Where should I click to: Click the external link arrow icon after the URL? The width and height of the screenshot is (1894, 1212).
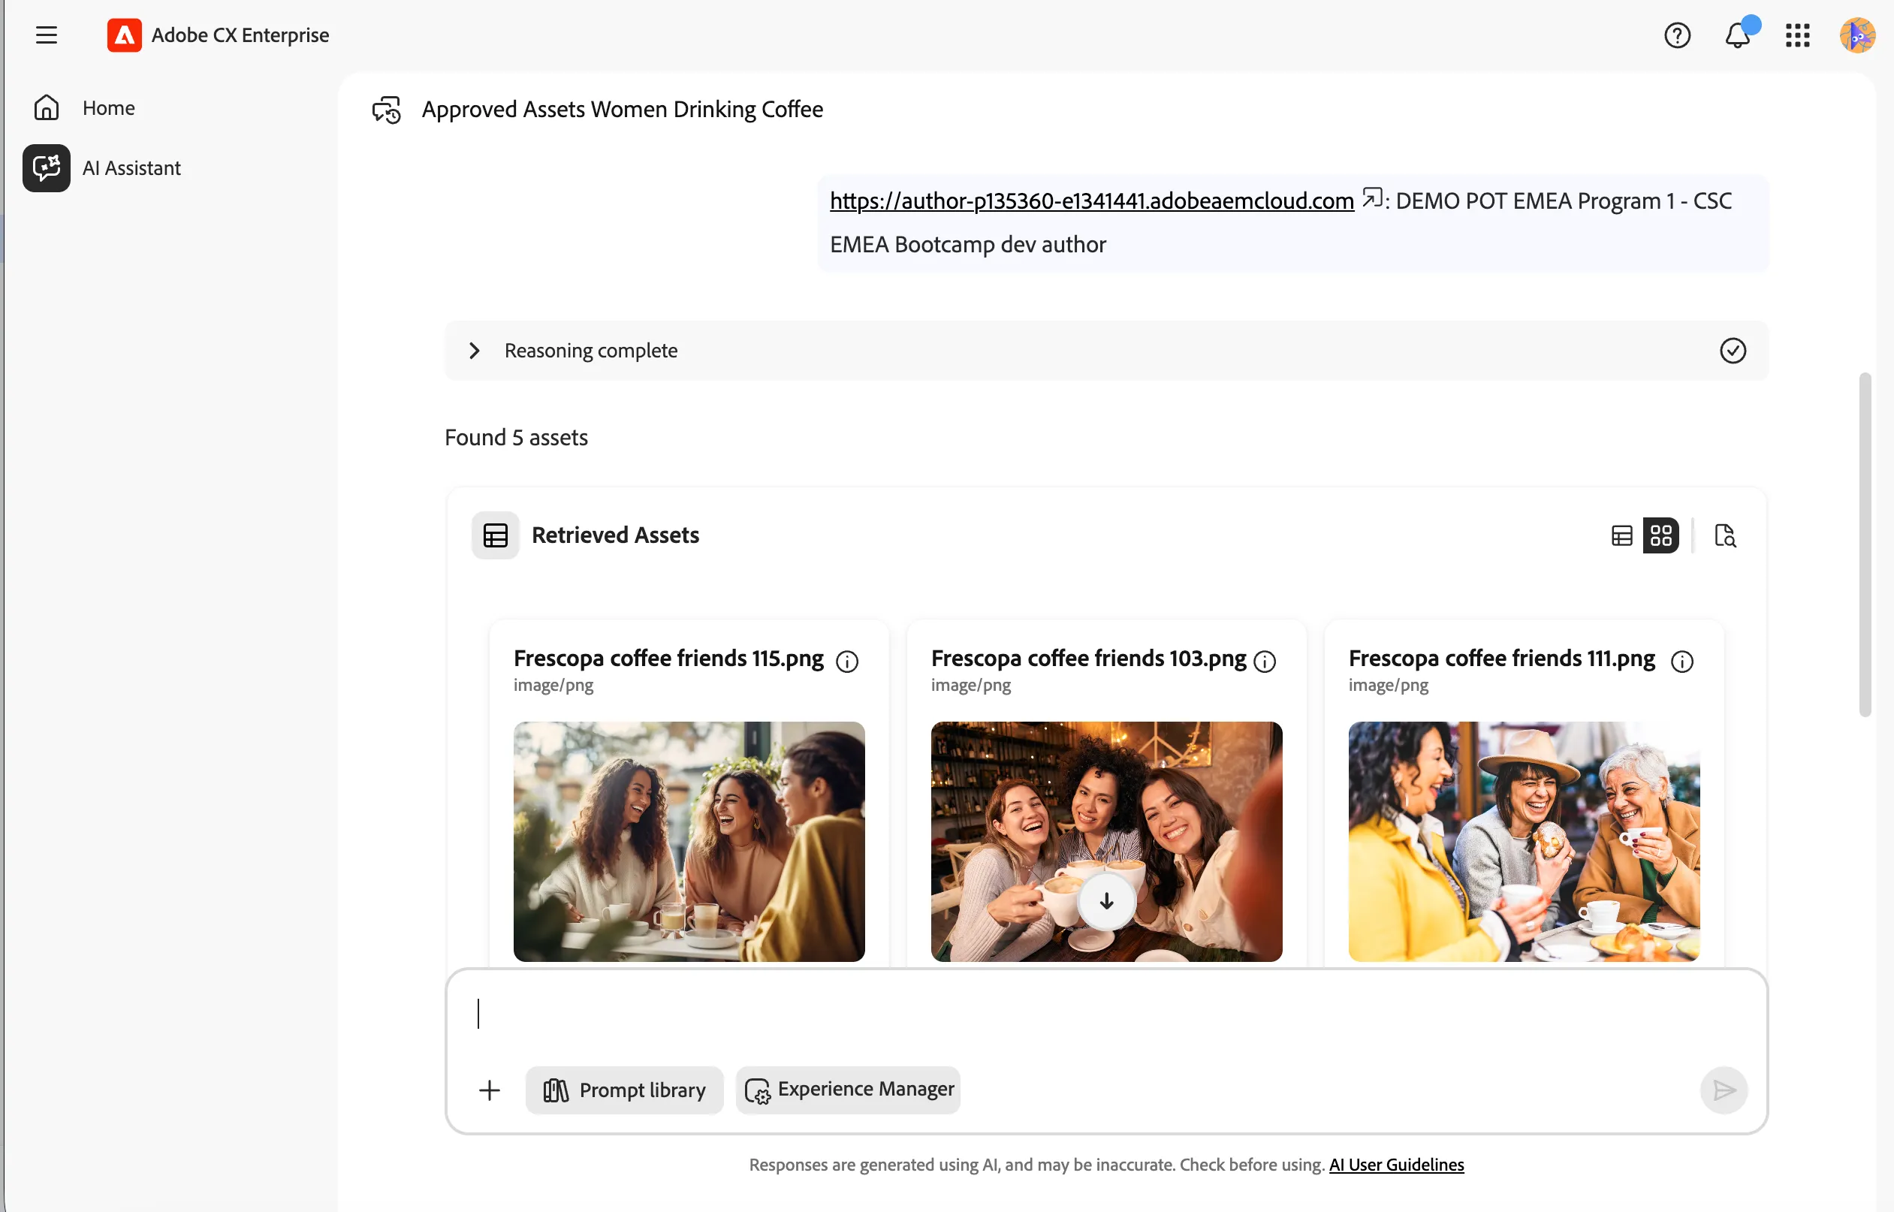point(1371,197)
